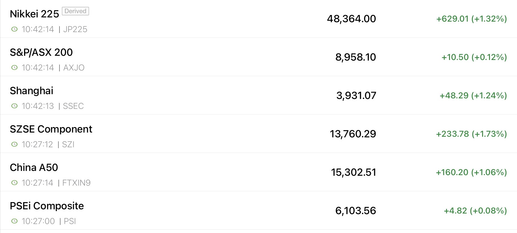Click the FTXIN9 ticker symbol
517x233 pixels.
[76, 183]
